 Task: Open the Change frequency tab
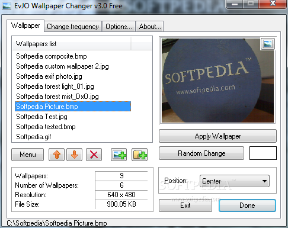pyautogui.click(x=73, y=27)
